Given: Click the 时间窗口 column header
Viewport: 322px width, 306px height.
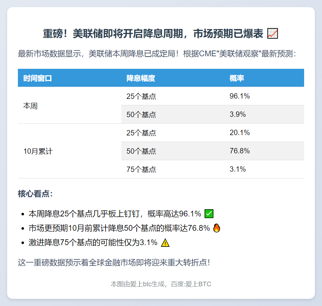Looking at the screenshot, I should pos(38,78).
